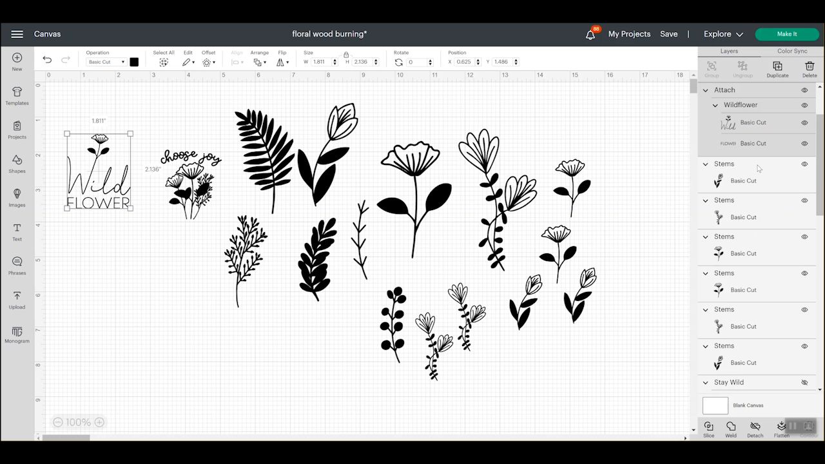
Task: Hide the second Stems layer
Action: [804, 200]
